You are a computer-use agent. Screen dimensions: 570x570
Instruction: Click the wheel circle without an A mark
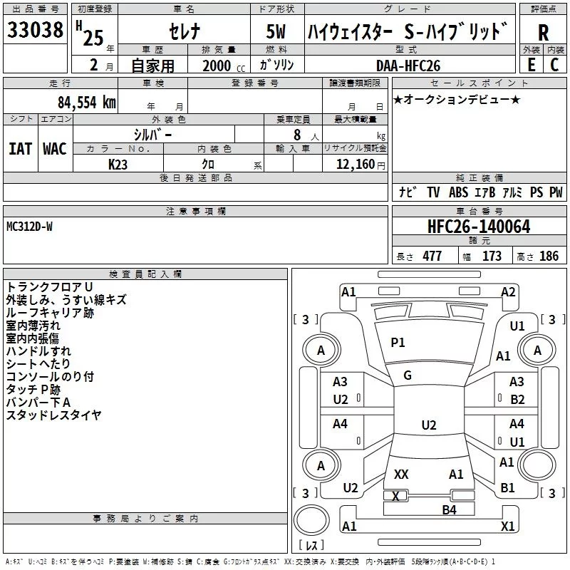coord(537,465)
